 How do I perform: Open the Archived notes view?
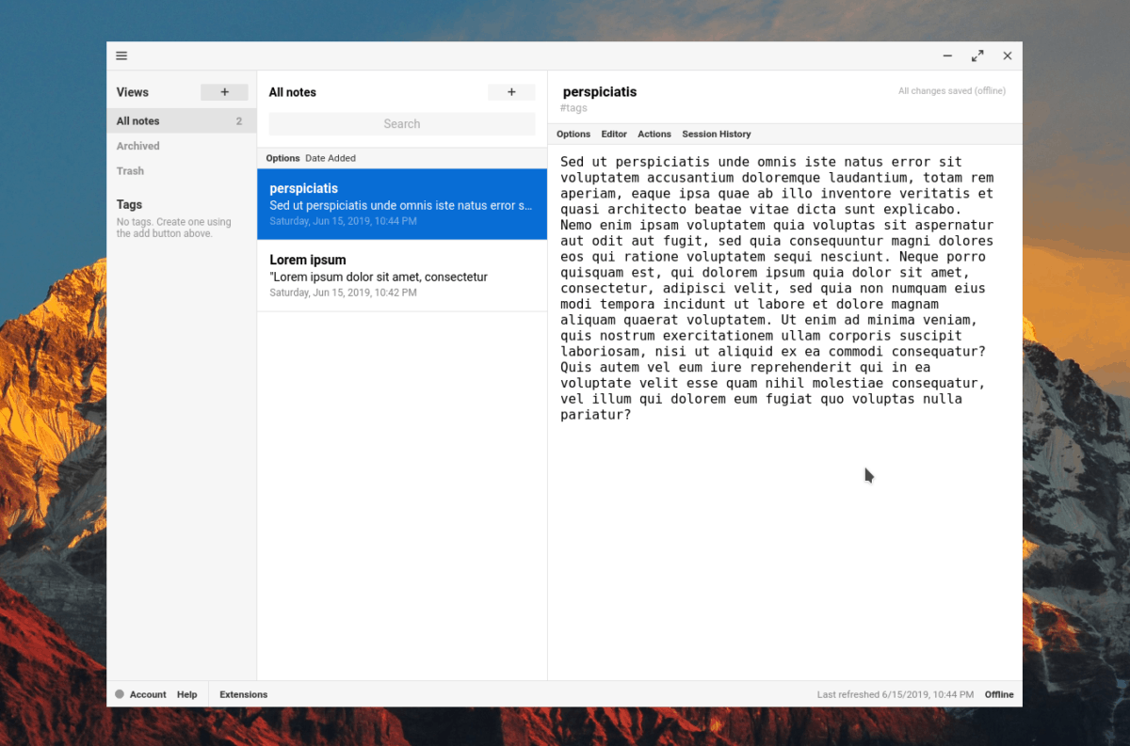tap(137, 146)
